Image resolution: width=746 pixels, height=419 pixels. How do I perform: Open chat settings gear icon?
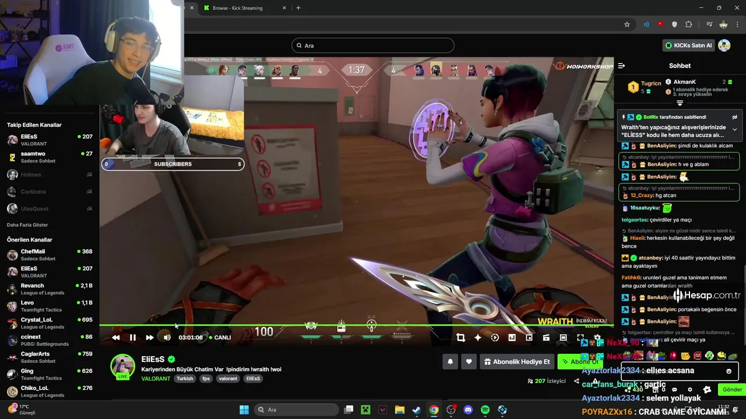point(690,390)
